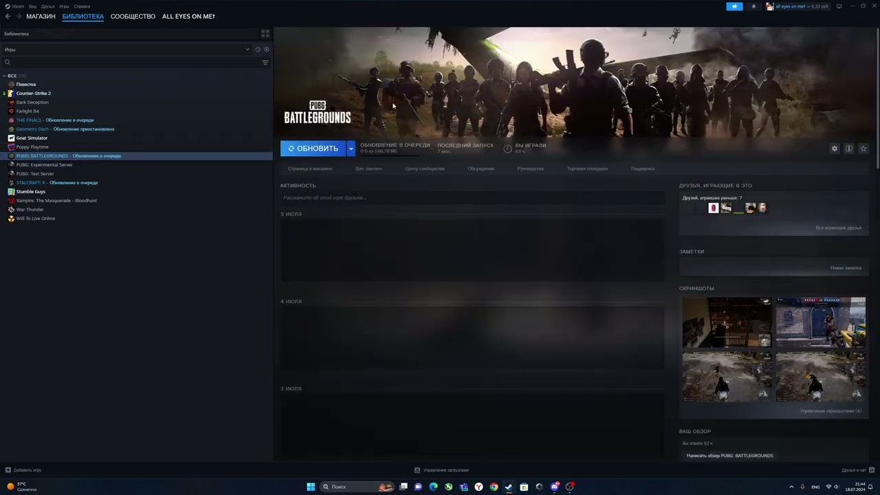The height and width of the screenshot is (495, 880).
Task: Open Microsoft Edge from taskbar
Action: coord(433,487)
